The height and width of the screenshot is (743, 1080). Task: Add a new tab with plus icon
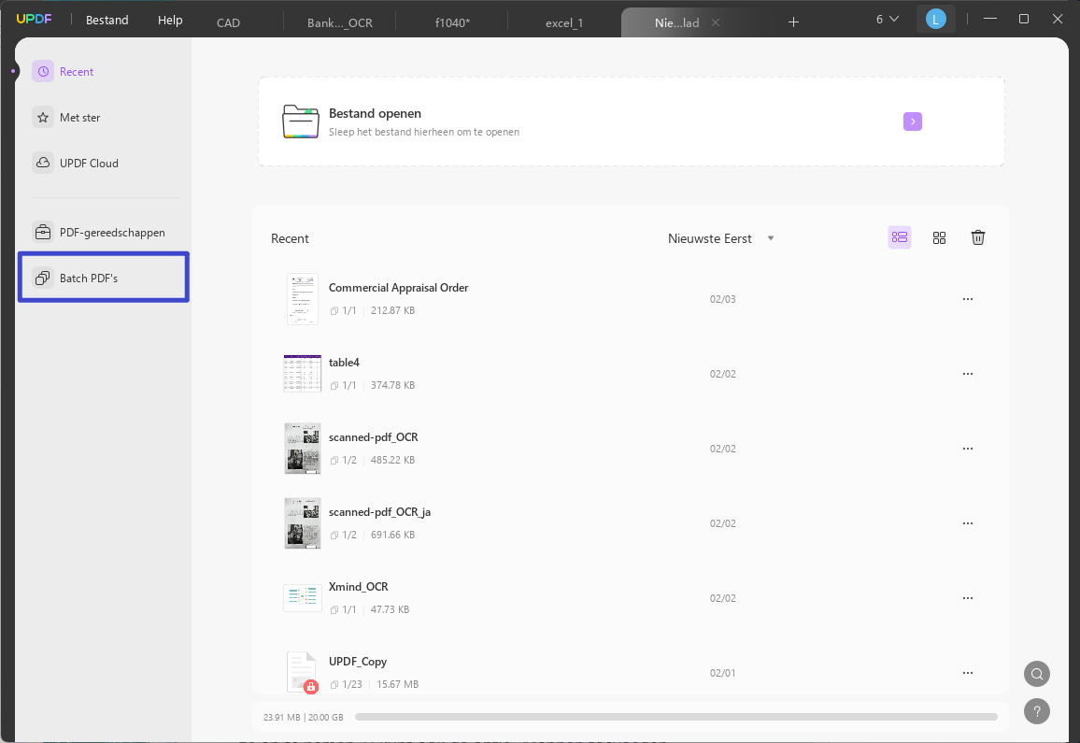pos(793,22)
